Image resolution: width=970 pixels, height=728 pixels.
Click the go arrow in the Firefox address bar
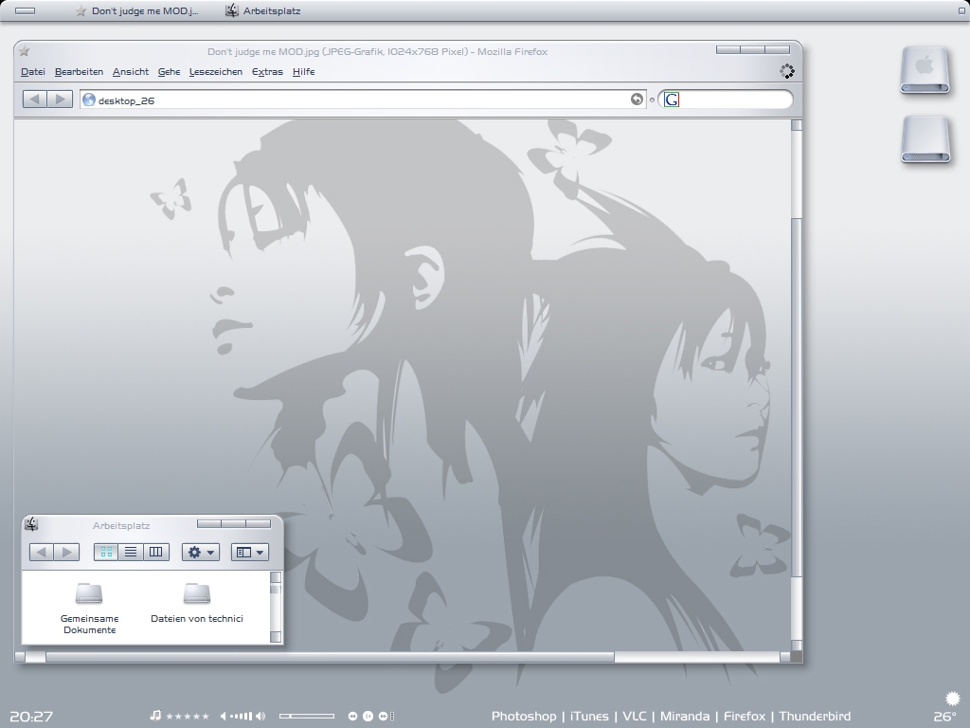(x=637, y=99)
